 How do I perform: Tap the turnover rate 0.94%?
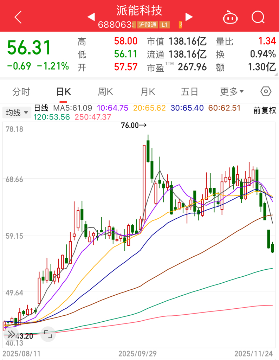click(263, 54)
